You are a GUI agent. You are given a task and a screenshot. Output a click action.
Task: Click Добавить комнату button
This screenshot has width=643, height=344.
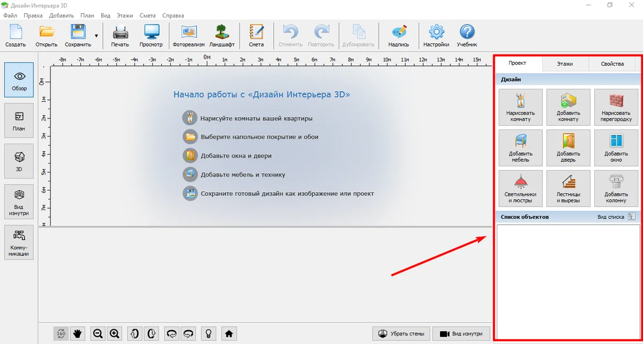click(568, 108)
